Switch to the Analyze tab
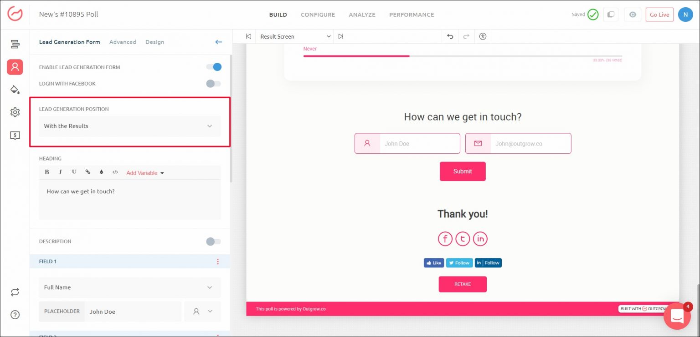The width and height of the screenshot is (700, 337). pyautogui.click(x=362, y=15)
